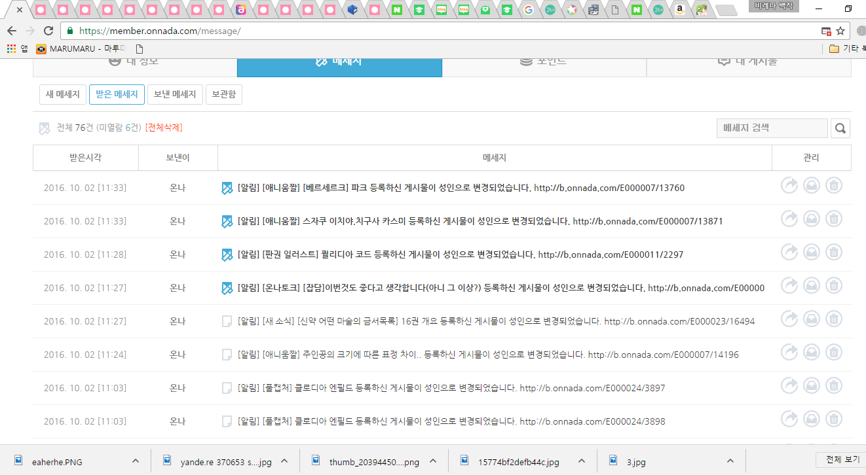The height and width of the screenshot is (475, 866).
Task: Click the 전체 보기 button in downloads bar
Action: click(x=841, y=459)
